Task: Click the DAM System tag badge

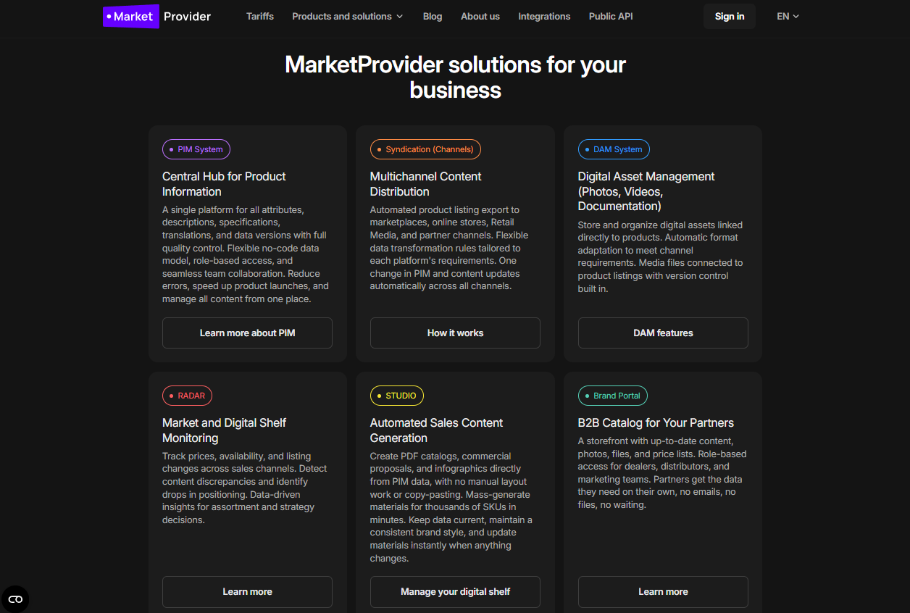Action: click(x=614, y=149)
